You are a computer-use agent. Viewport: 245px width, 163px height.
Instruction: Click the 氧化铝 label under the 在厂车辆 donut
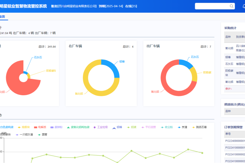click(79, 94)
